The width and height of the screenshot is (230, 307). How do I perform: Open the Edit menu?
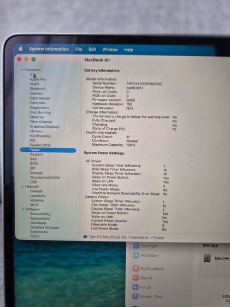click(92, 49)
